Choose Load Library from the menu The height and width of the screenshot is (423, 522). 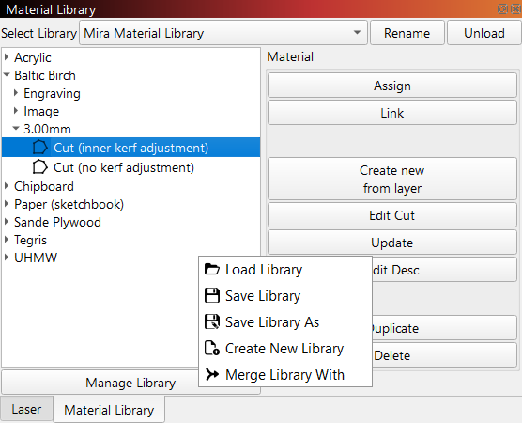pyautogui.click(x=285, y=270)
